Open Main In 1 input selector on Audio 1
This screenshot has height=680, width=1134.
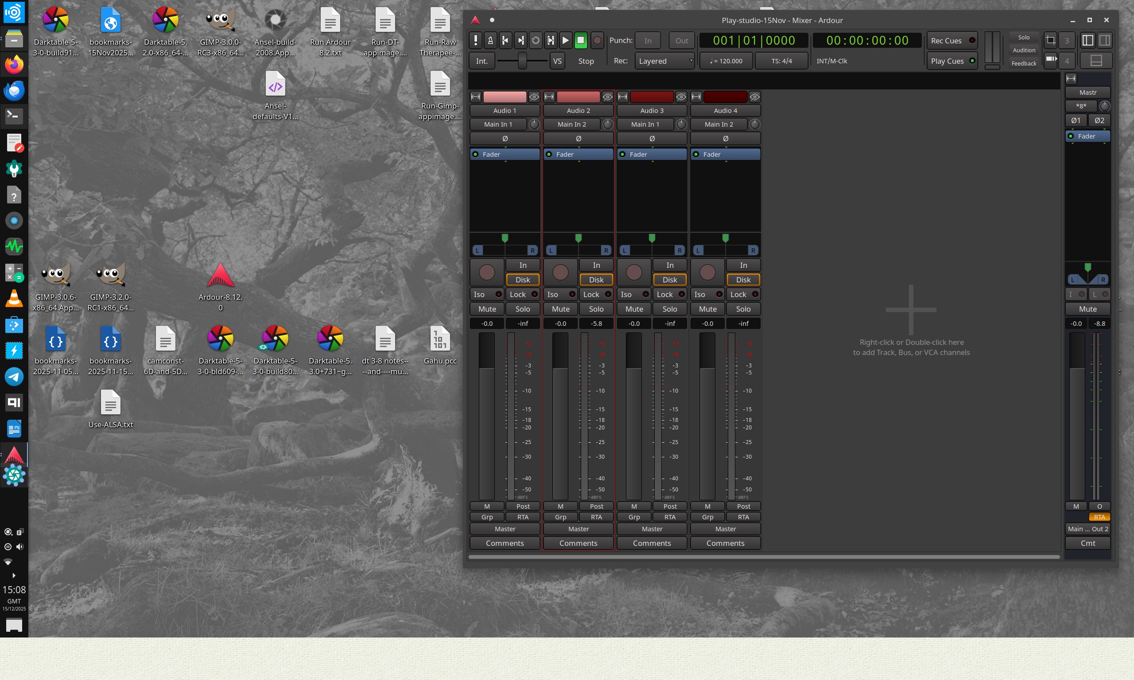[x=498, y=124]
